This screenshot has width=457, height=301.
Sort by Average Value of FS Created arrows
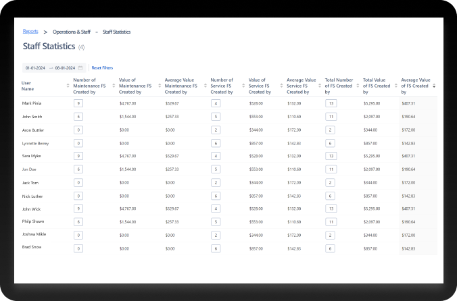pyautogui.click(x=434, y=86)
